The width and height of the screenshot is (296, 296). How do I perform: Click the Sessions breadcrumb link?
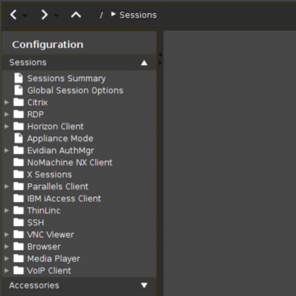coord(138,15)
